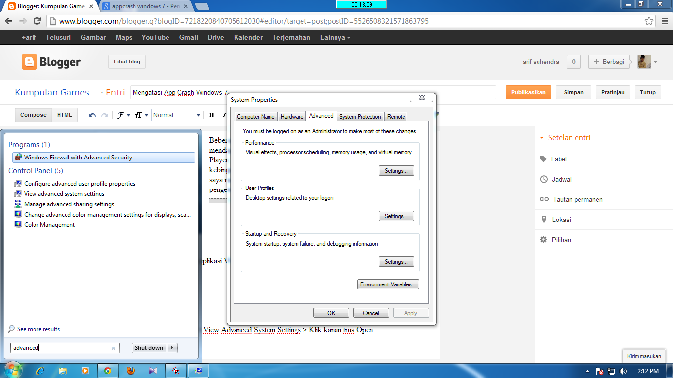The width and height of the screenshot is (673, 378).
Task: Click volume speaker icon in tray
Action: pos(623,371)
